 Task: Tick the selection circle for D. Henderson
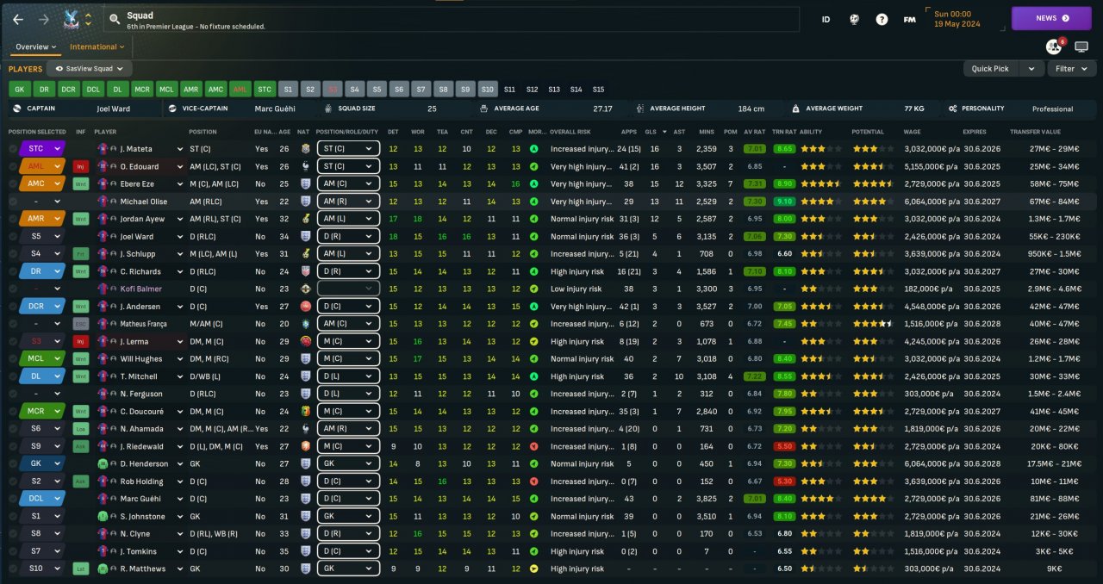[x=13, y=463]
